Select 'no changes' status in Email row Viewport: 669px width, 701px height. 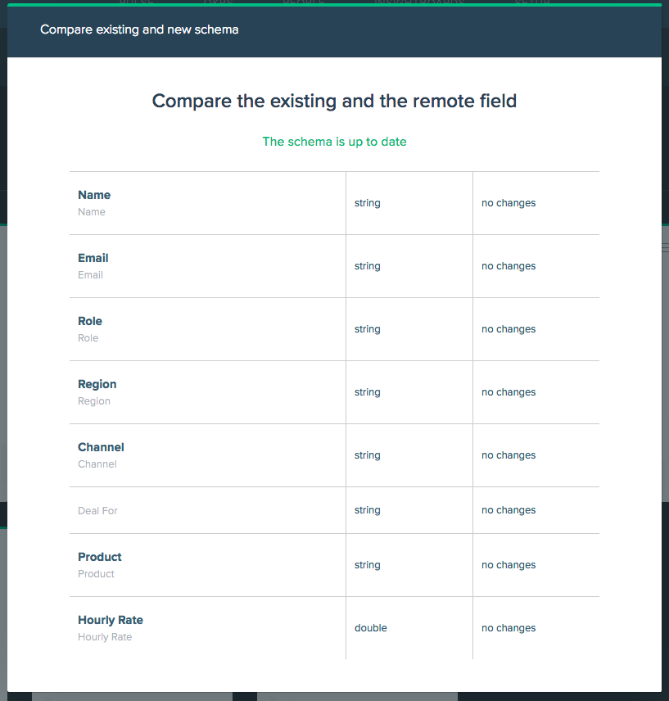(x=509, y=266)
